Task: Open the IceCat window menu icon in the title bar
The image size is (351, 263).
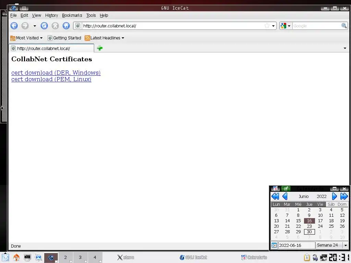Action: 14,8
